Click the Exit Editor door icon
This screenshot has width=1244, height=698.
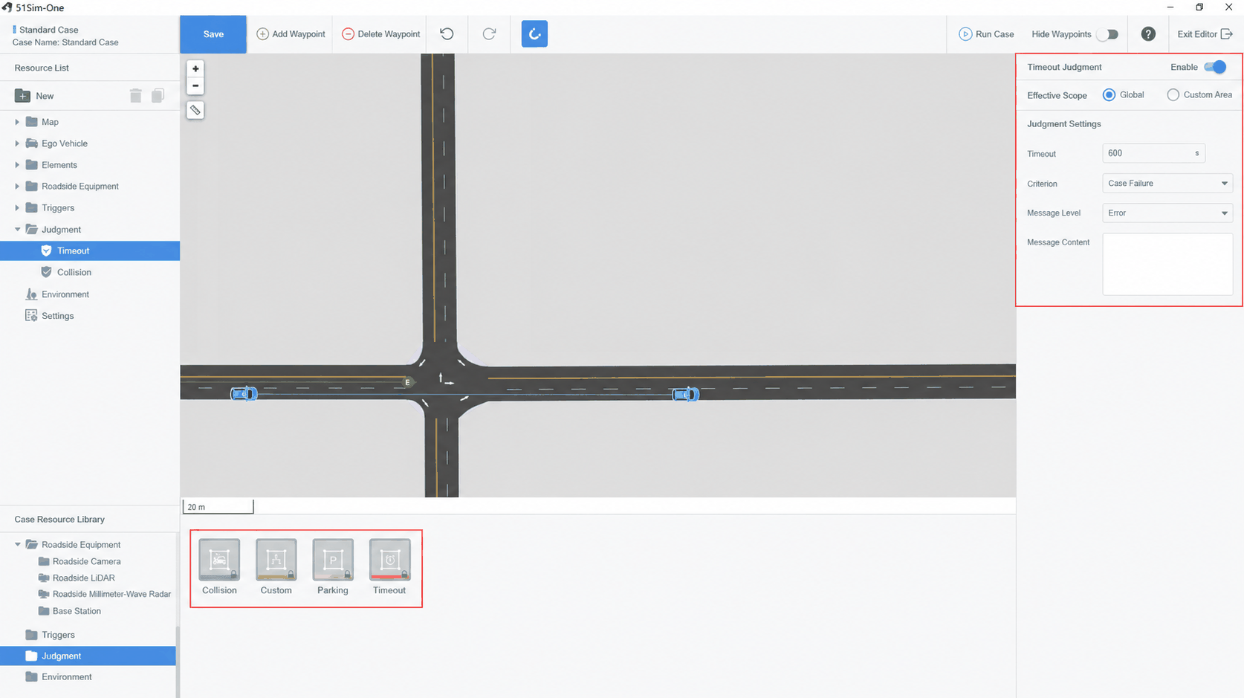tap(1227, 34)
